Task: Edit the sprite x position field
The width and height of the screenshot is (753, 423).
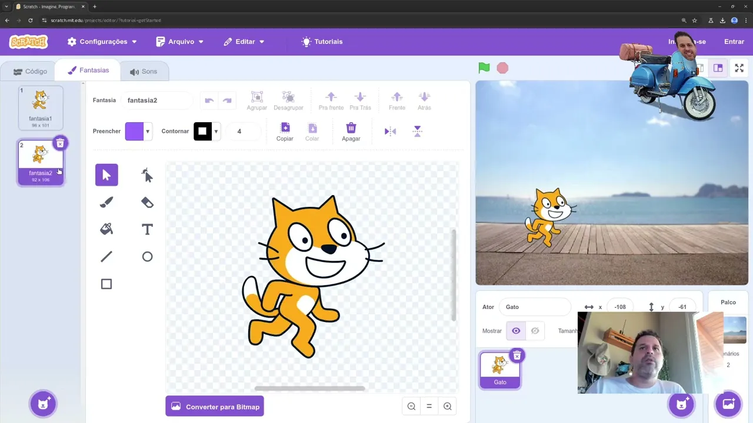Action: point(620,307)
